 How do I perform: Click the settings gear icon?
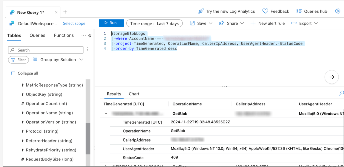338,11
